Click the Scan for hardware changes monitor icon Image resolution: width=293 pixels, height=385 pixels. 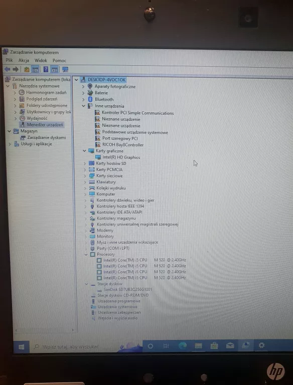tap(65, 70)
